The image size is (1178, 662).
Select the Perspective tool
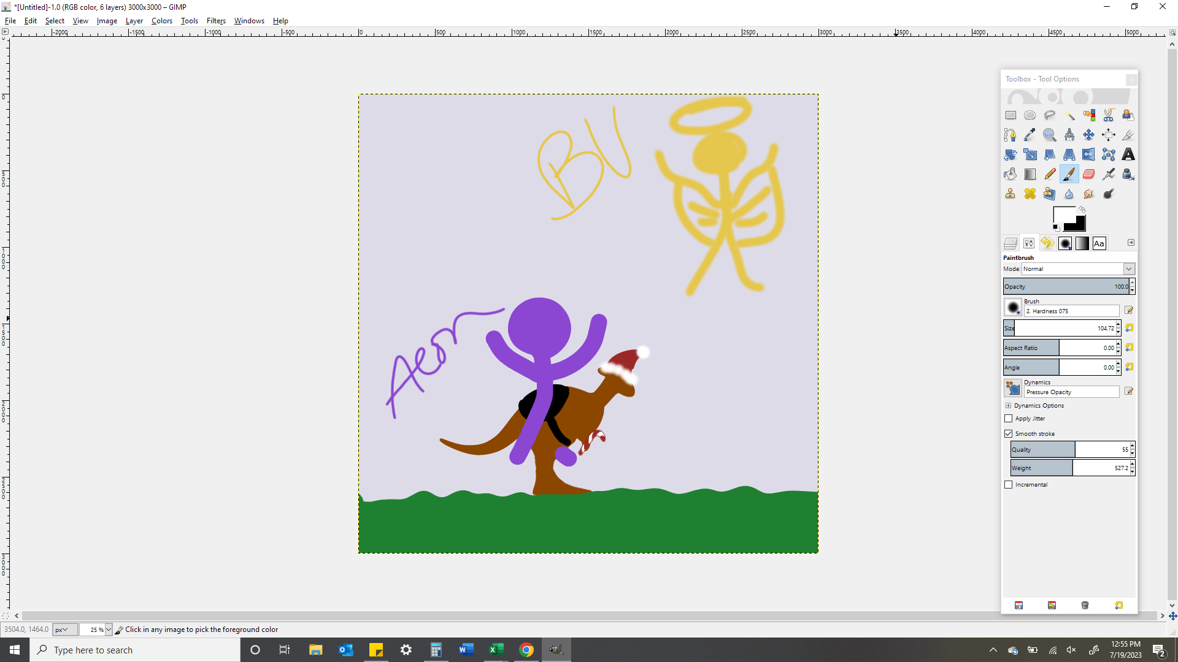point(1069,154)
